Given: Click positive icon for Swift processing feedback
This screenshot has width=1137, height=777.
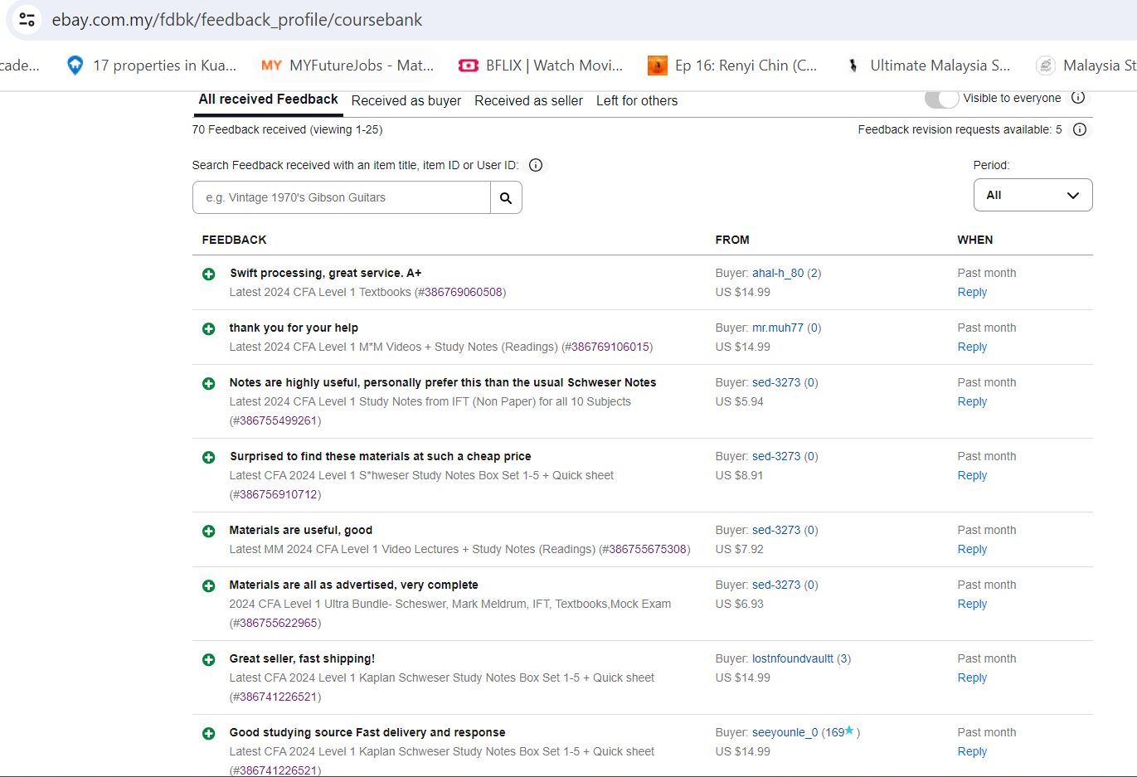Looking at the screenshot, I should click(x=209, y=274).
